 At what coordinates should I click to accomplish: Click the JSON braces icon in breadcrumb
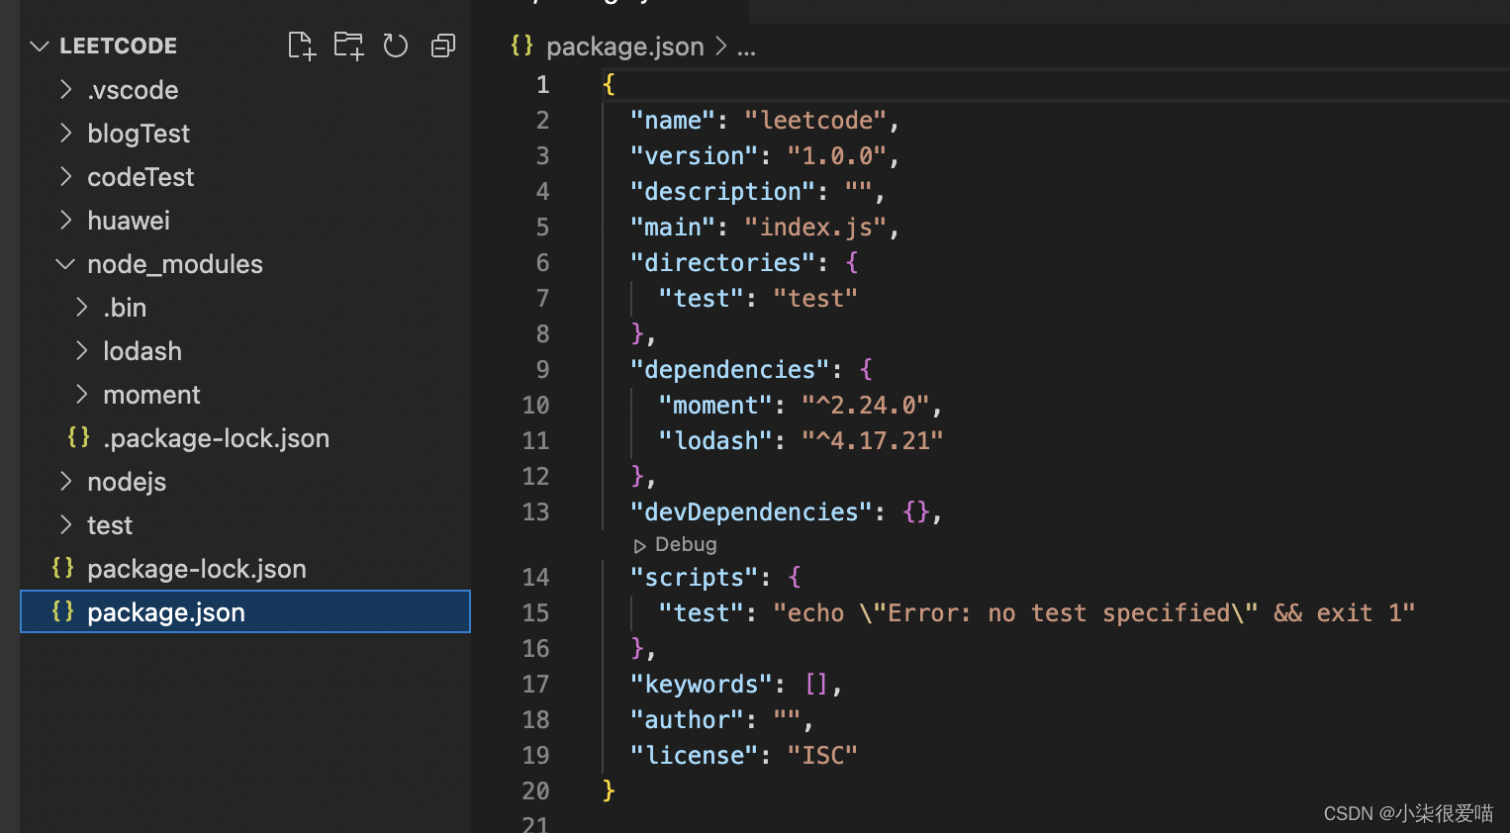pyautogui.click(x=521, y=46)
